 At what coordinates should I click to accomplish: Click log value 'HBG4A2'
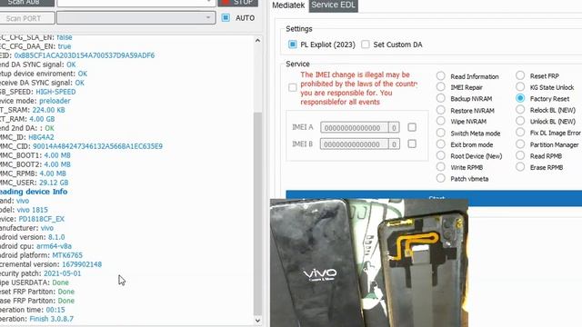(x=41, y=137)
